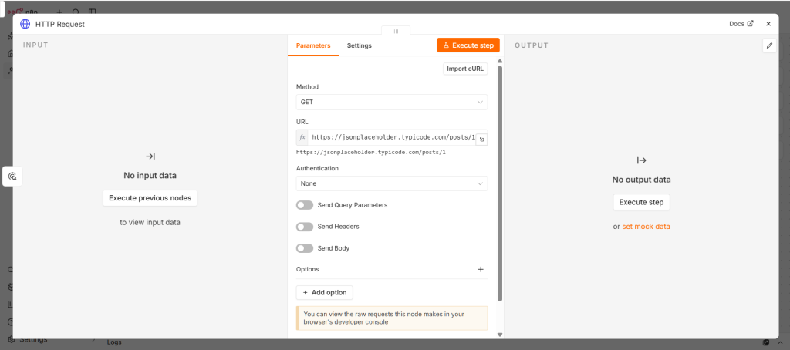Switch to the Parameters tab
Screen dimensions: 790x350
click(x=313, y=45)
